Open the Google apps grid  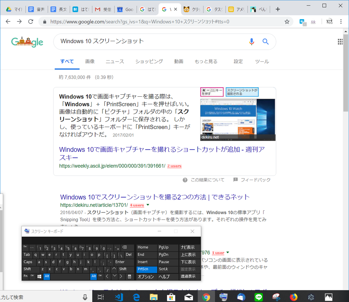(x=340, y=42)
